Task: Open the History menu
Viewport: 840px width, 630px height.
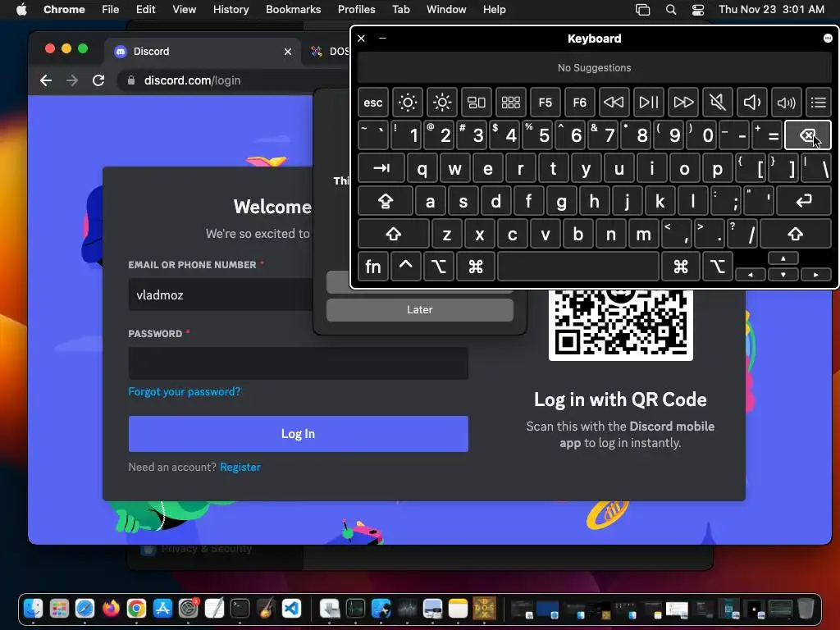Action: click(x=231, y=9)
